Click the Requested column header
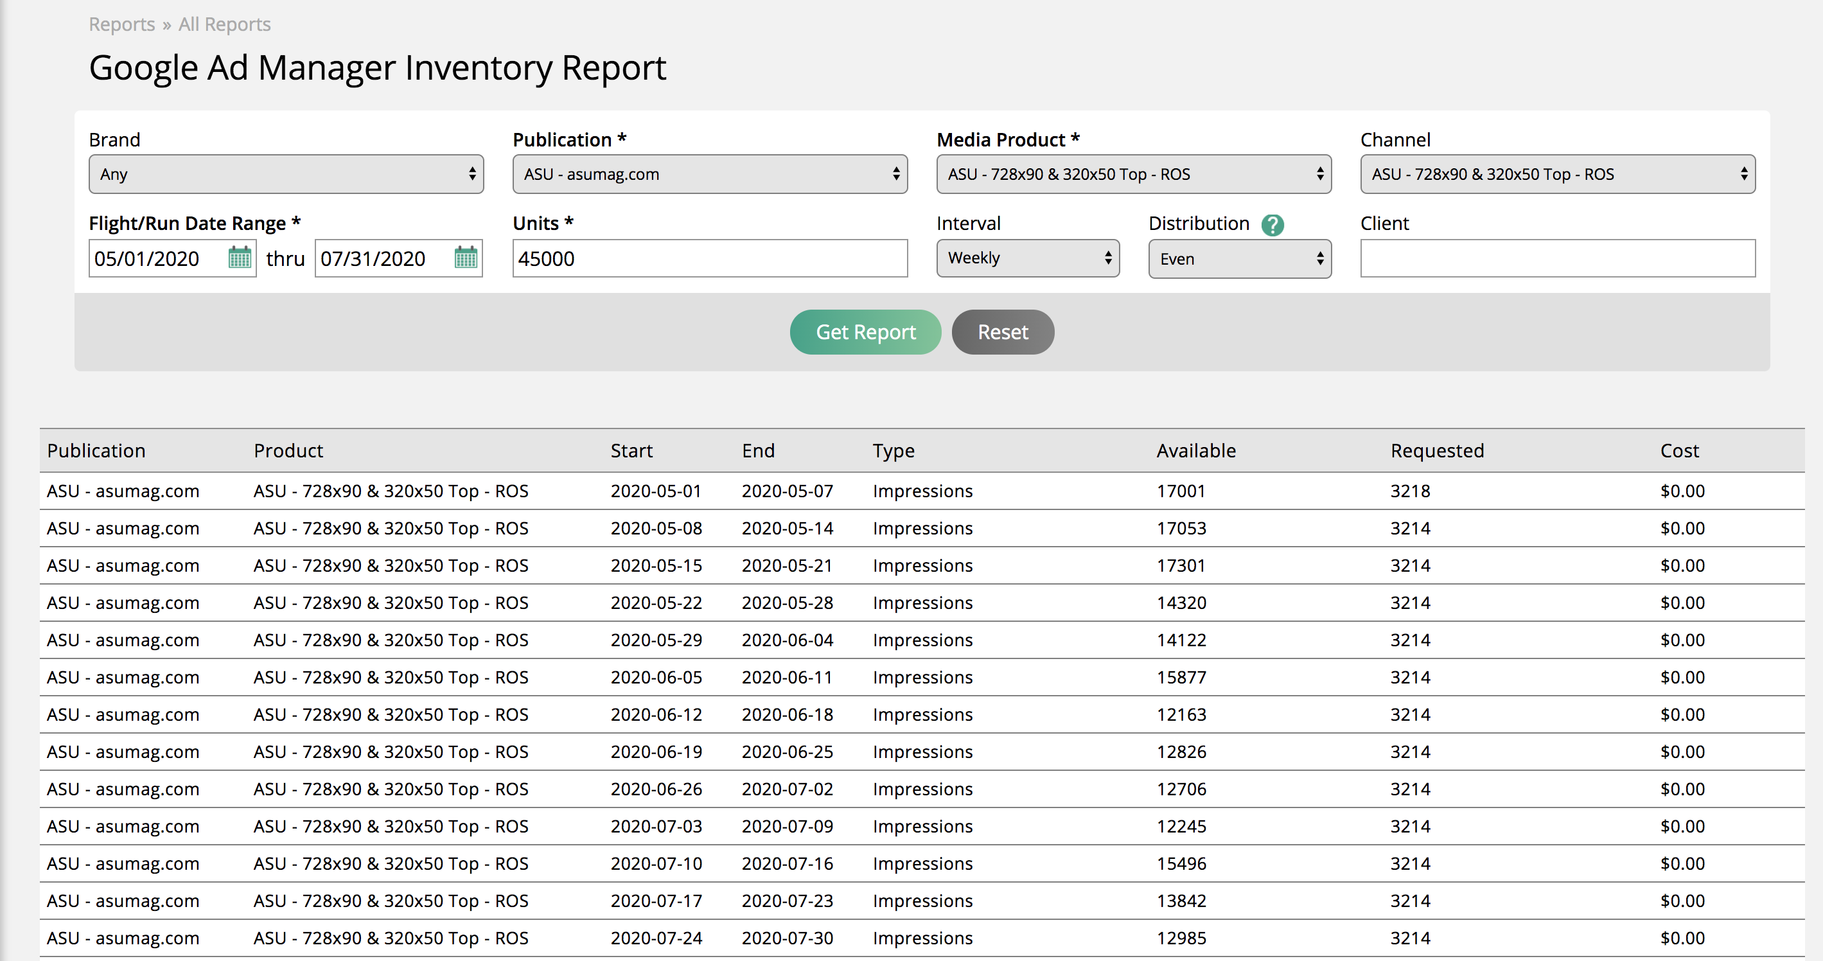The width and height of the screenshot is (1823, 961). pos(1436,451)
